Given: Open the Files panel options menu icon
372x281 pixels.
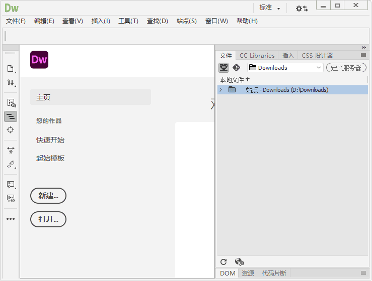Looking at the screenshot, I should (x=363, y=55).
